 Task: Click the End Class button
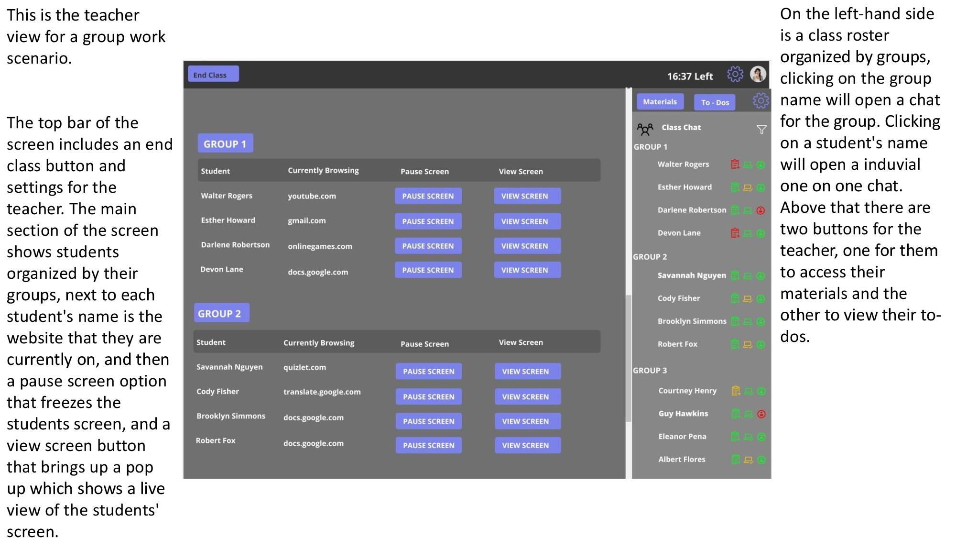[x=213, y=75]
